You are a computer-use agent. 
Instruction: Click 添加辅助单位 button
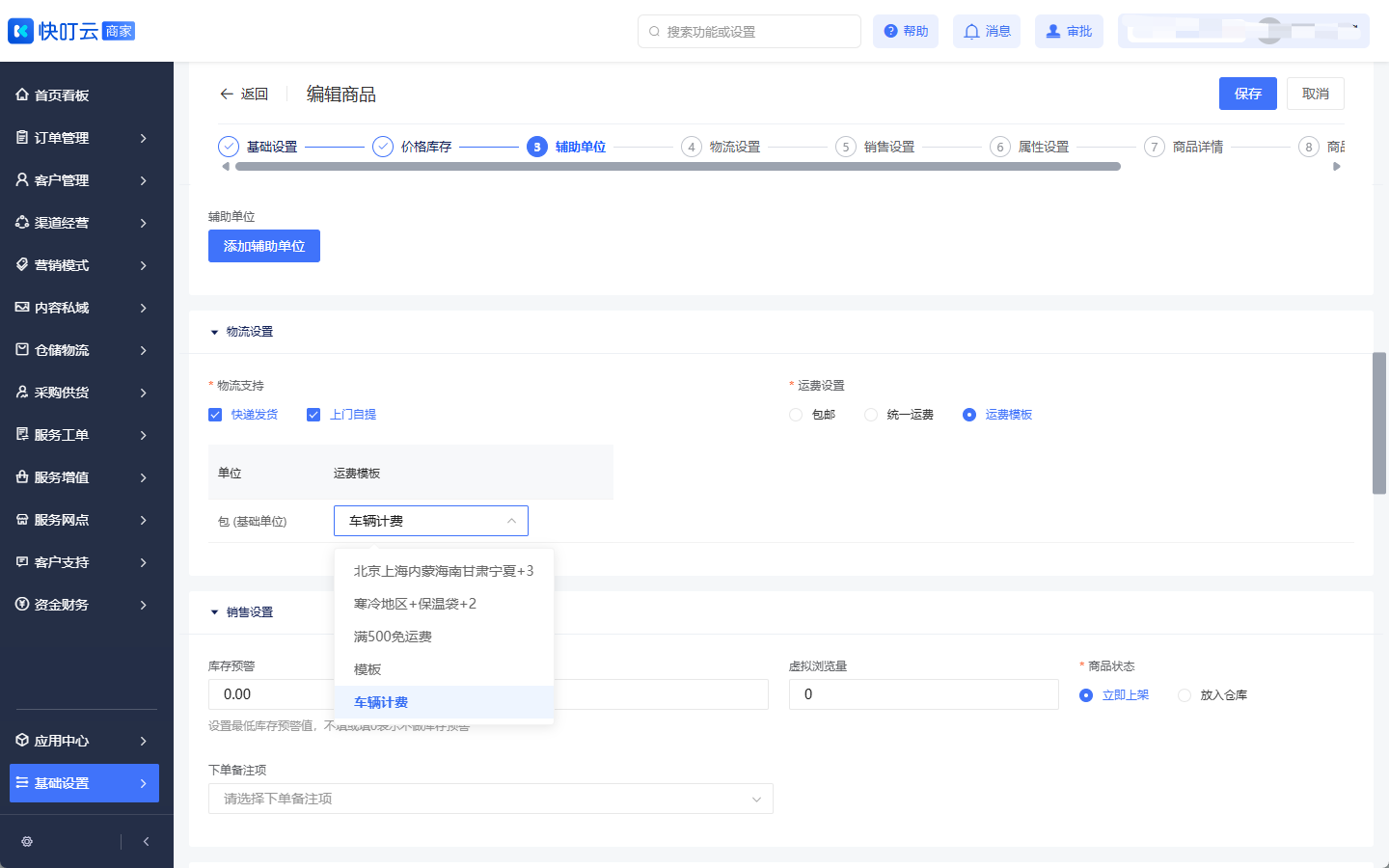click(264, 246)
